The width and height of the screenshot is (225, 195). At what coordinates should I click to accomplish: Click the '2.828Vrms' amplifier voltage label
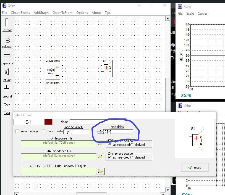(53, 61)
